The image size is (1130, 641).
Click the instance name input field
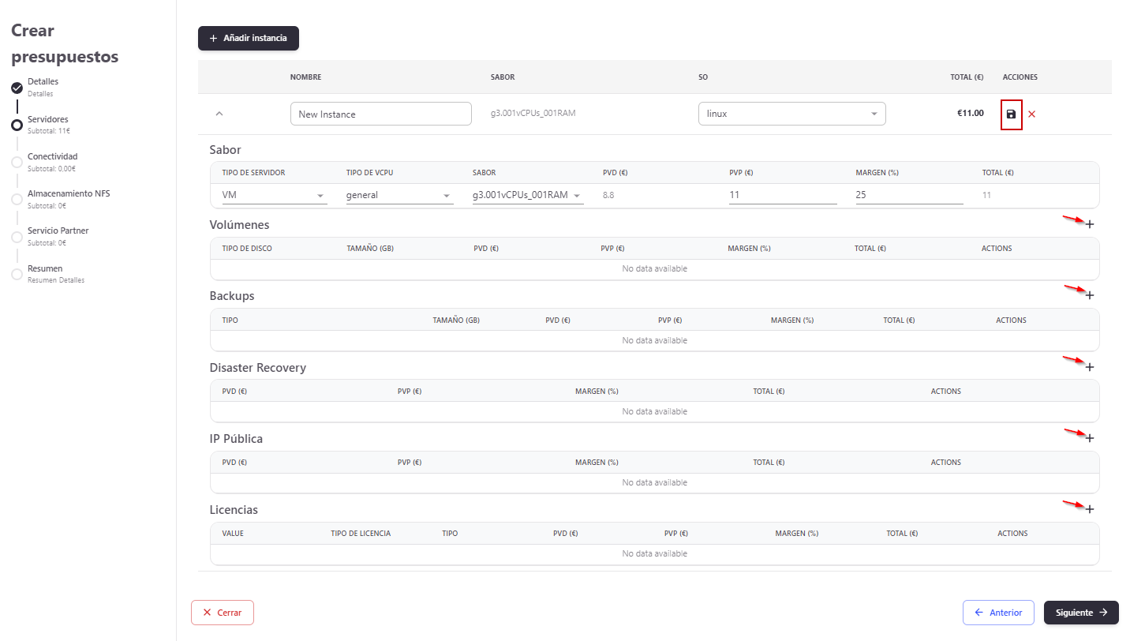tap(380, 114)
